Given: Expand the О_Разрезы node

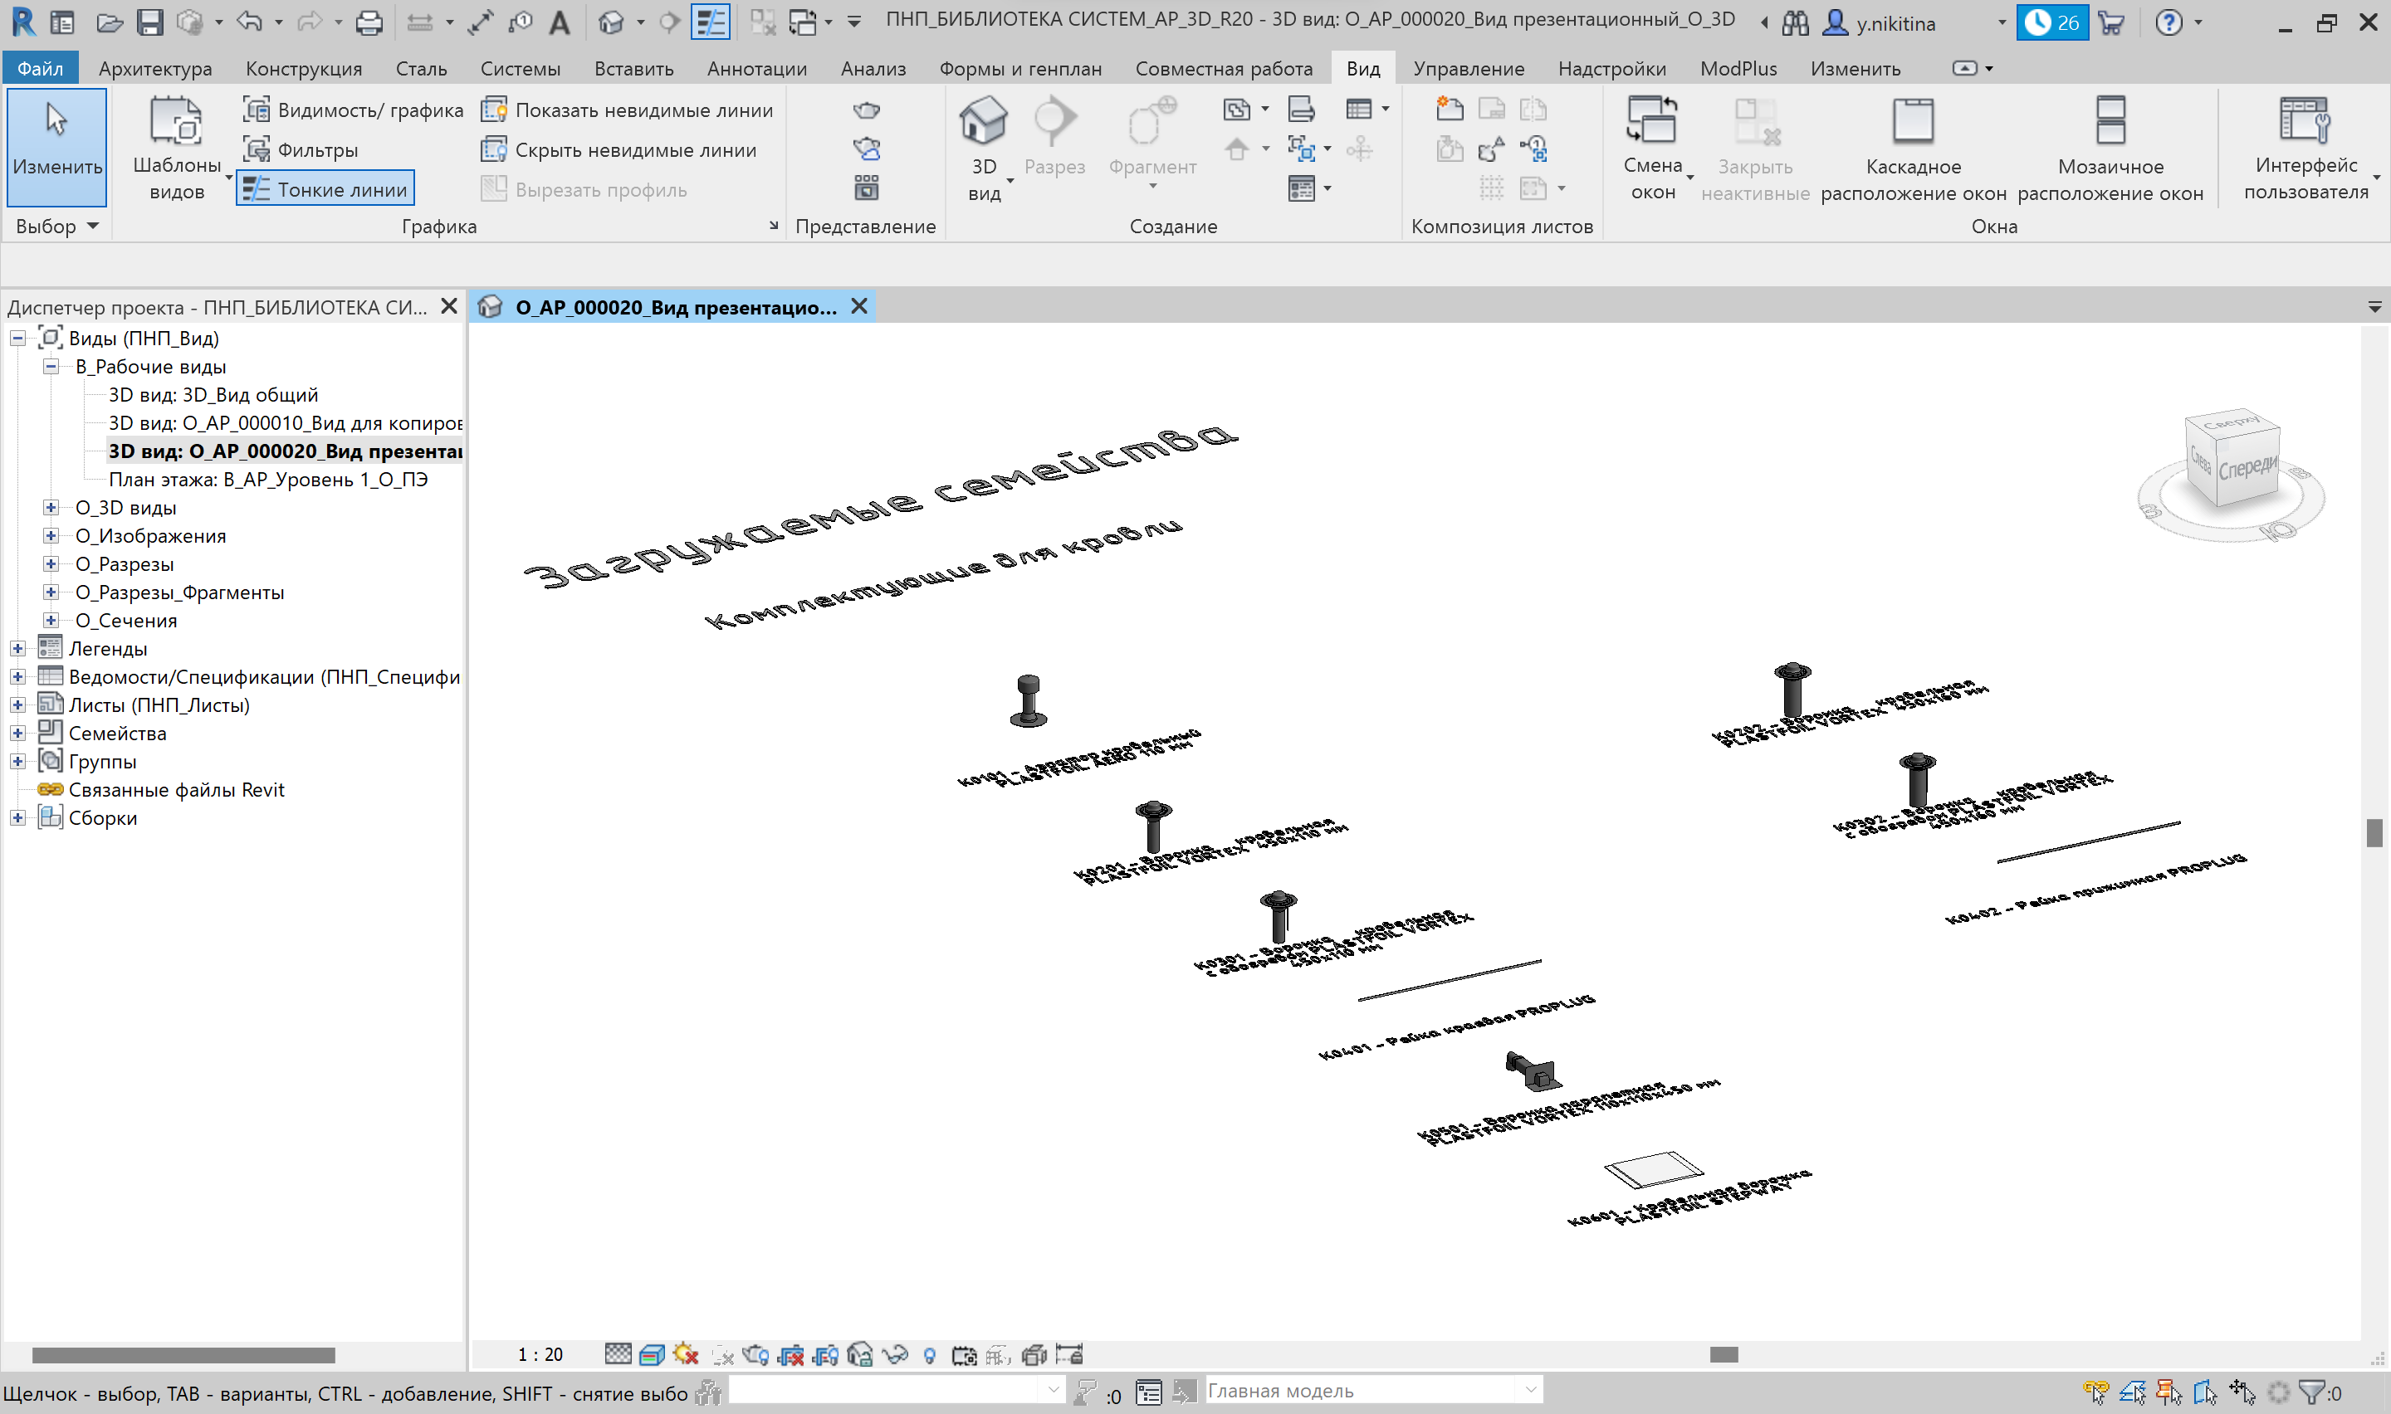Looking at the screenshot, I should coord(51,564).
